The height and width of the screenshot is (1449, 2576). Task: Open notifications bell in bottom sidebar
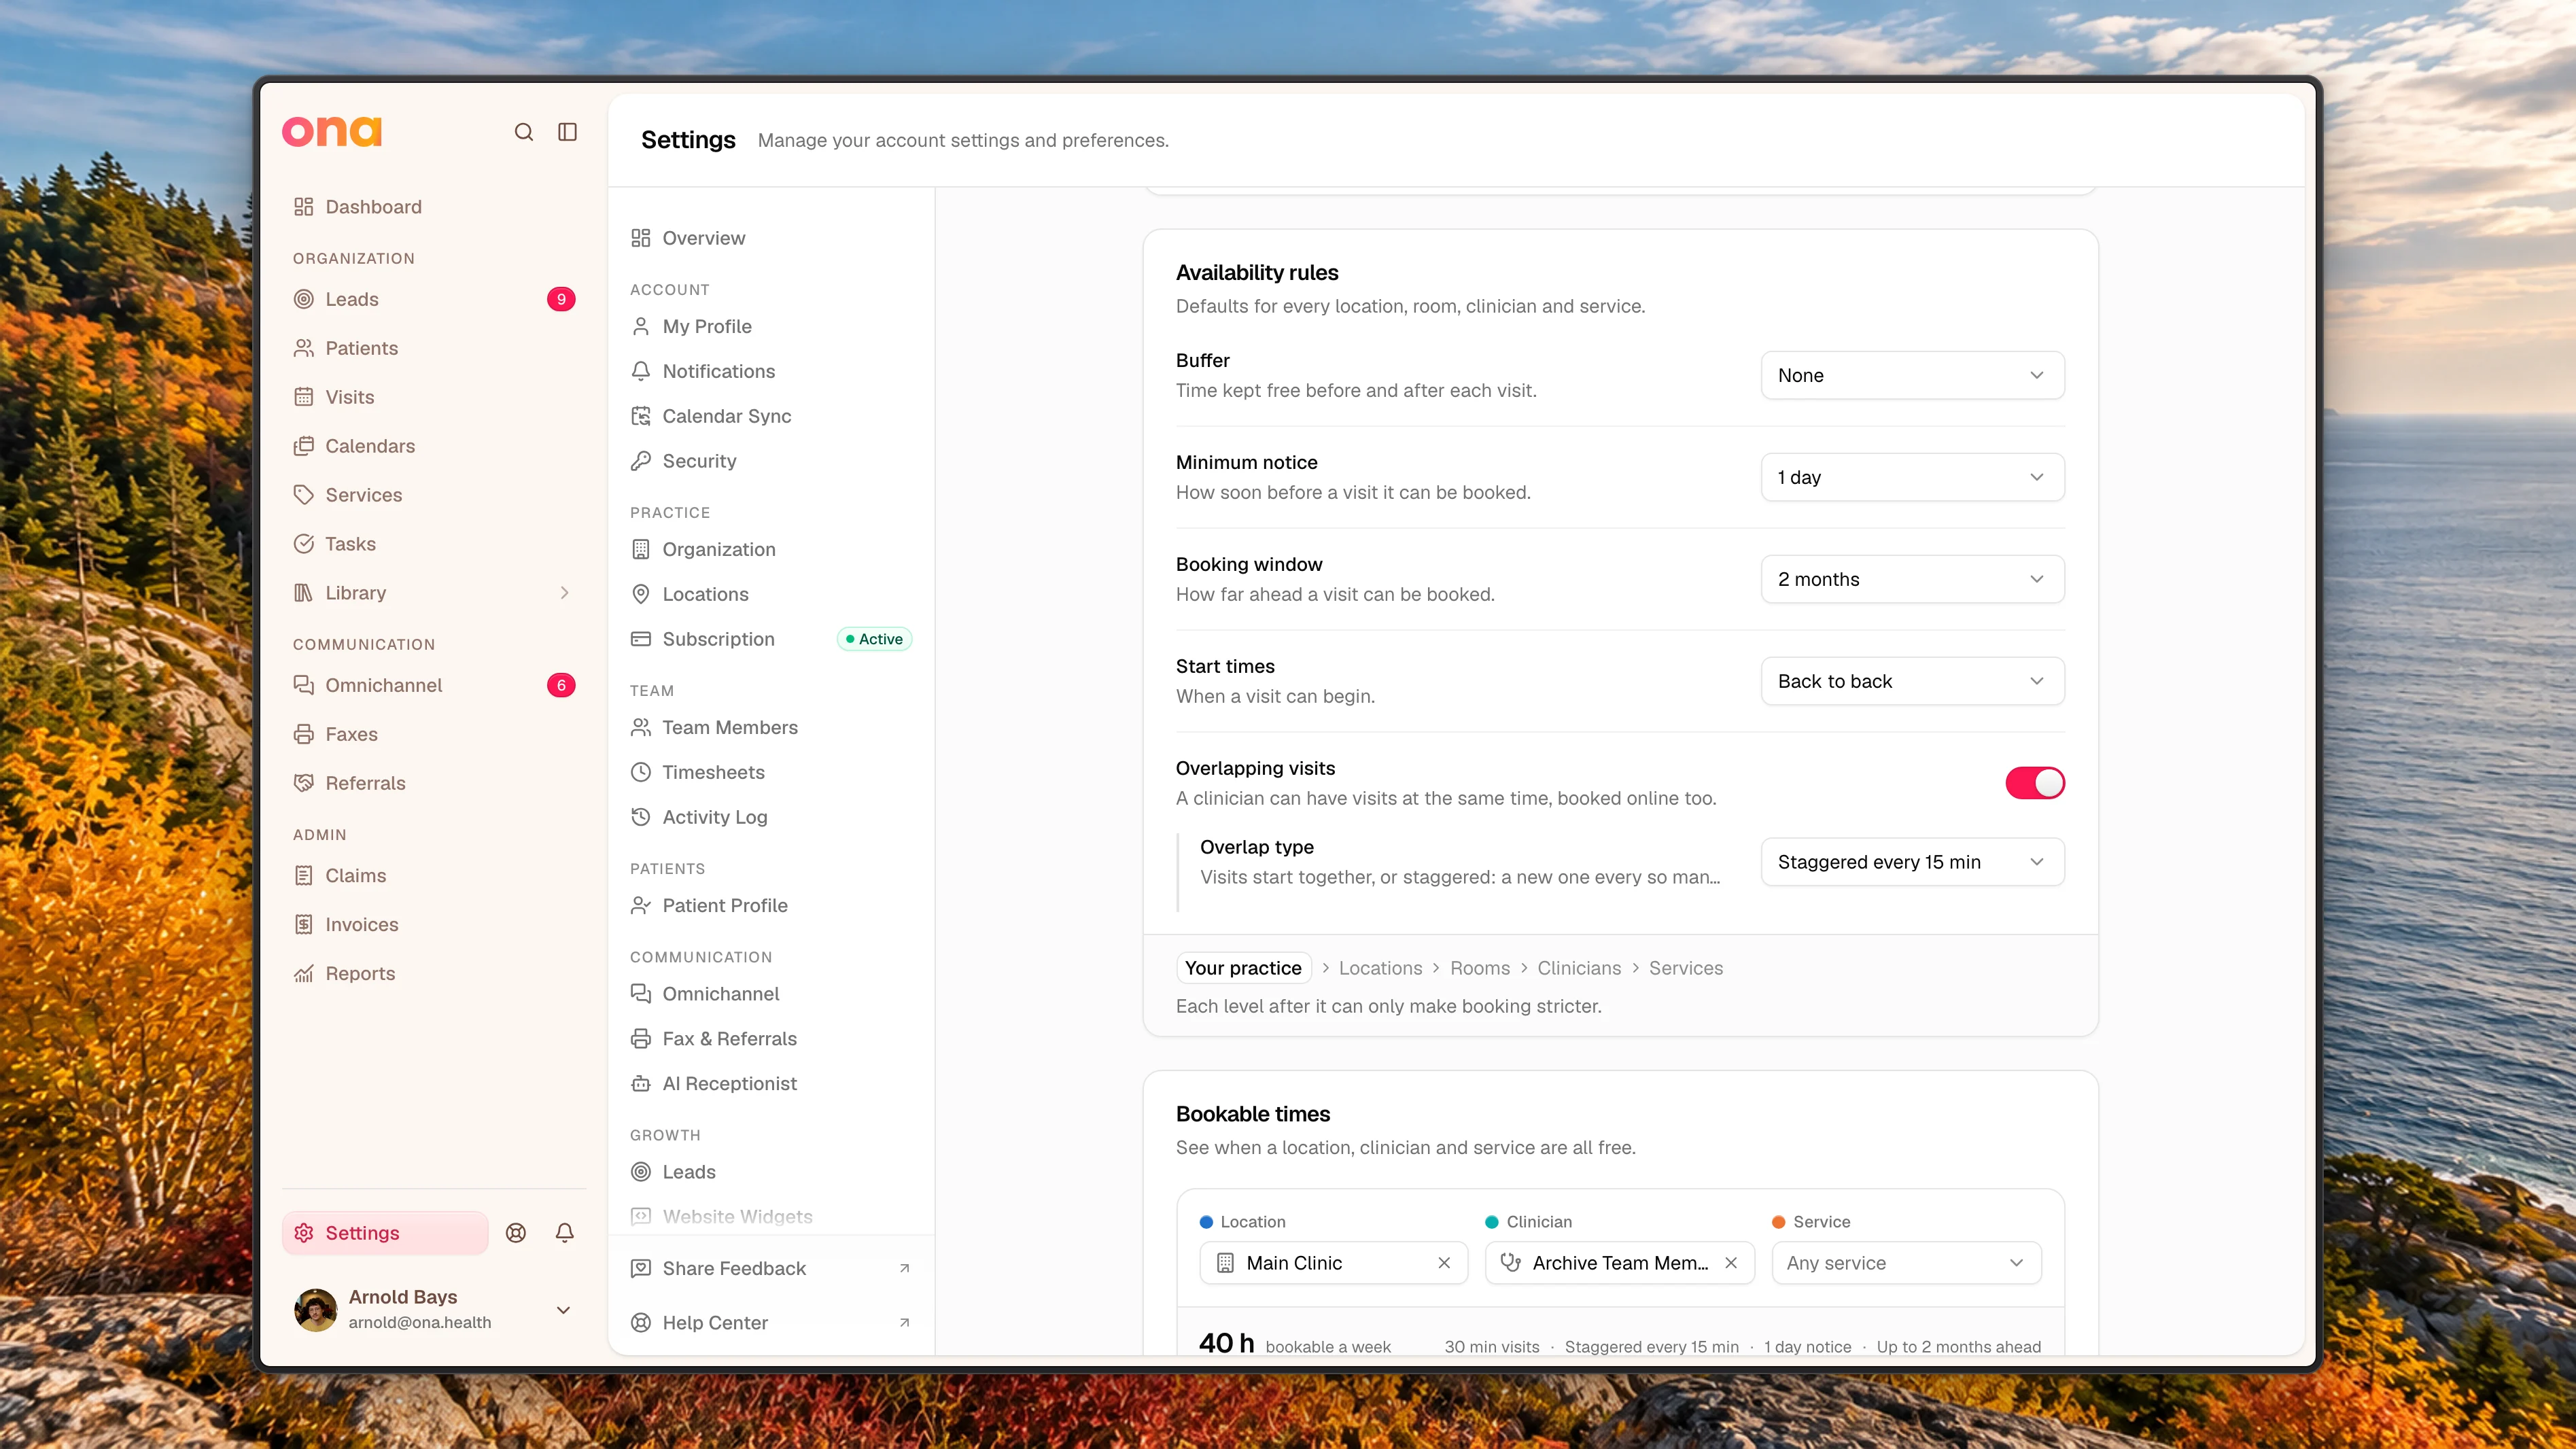pos(565,1233)
